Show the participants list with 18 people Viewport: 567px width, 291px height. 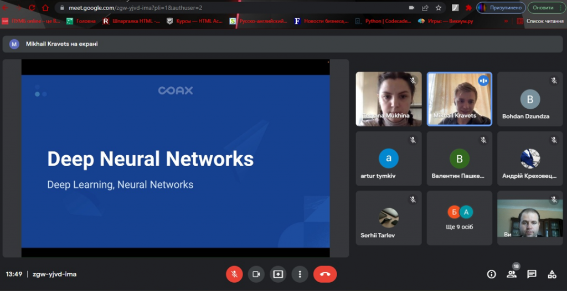[x=511, y=274]
